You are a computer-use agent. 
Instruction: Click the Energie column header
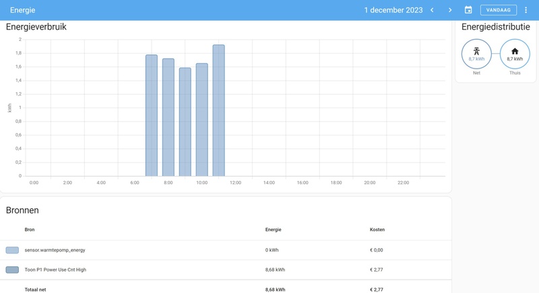point(274,230)
